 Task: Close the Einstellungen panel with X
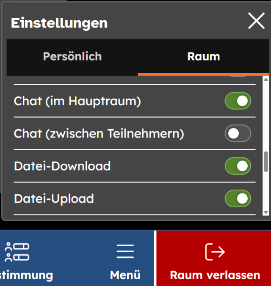tap(256, 21)
